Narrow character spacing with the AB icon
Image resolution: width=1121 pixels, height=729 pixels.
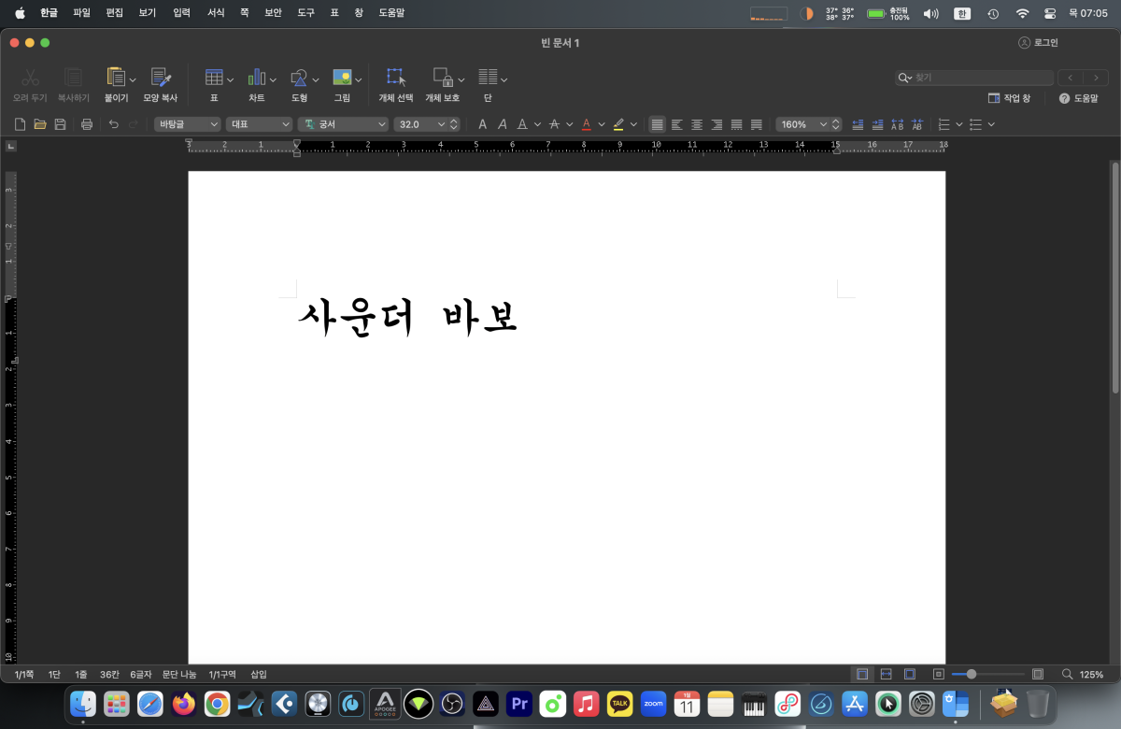tap(917, 124)
